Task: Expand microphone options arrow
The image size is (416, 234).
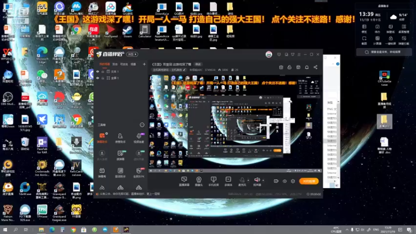Action: [x=249, y=180]
